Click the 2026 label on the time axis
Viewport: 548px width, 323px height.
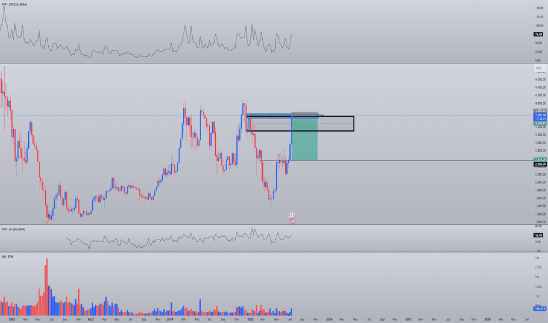pos(329,319)
